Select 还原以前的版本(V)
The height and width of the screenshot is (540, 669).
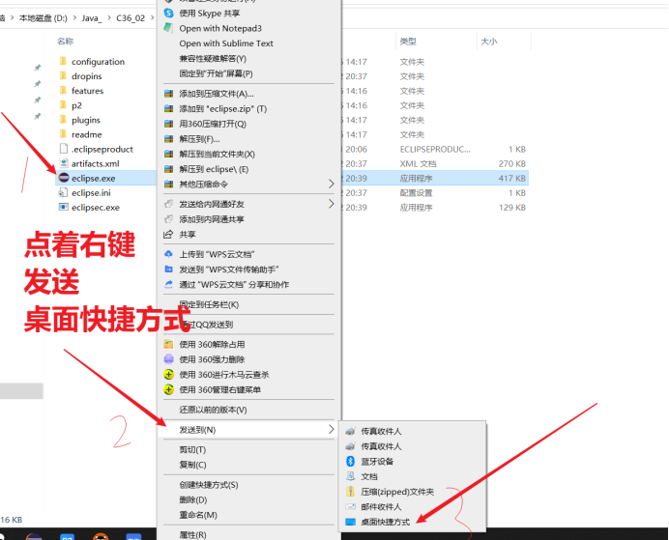(x=213, y=410)
